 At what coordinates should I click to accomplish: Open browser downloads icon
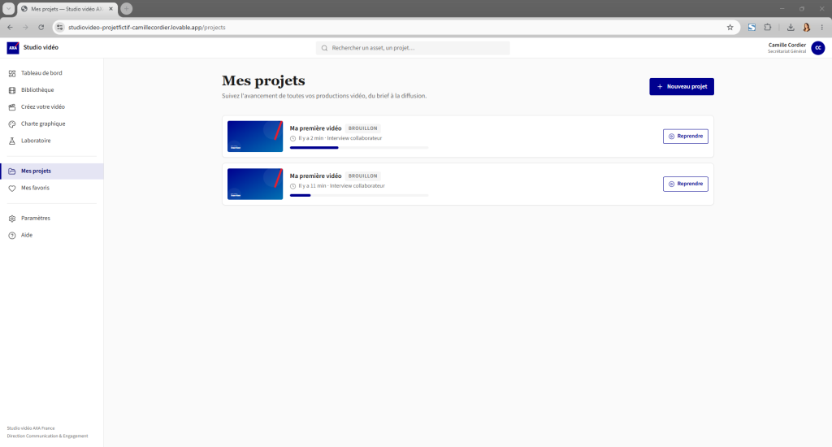[791, 28]
